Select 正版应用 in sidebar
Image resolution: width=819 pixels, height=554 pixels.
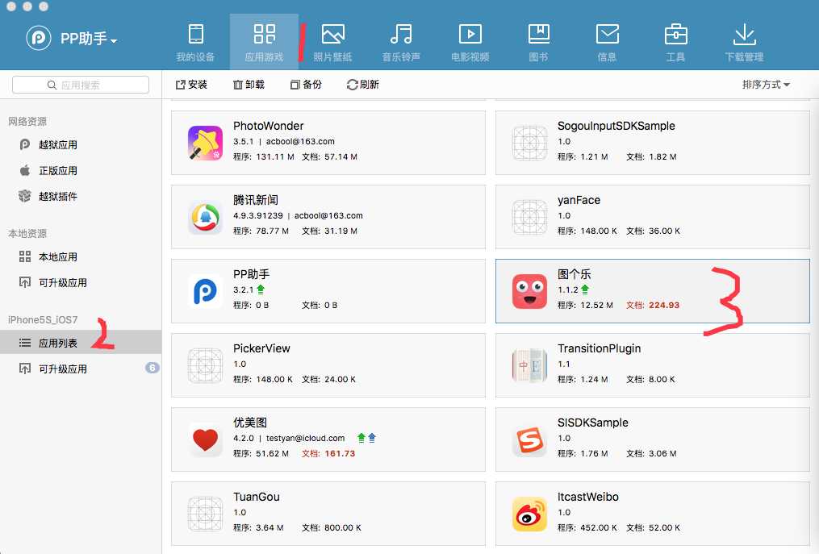57,171
